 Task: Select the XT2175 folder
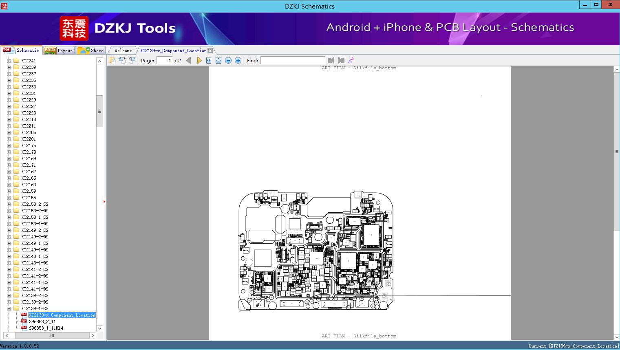29,145
